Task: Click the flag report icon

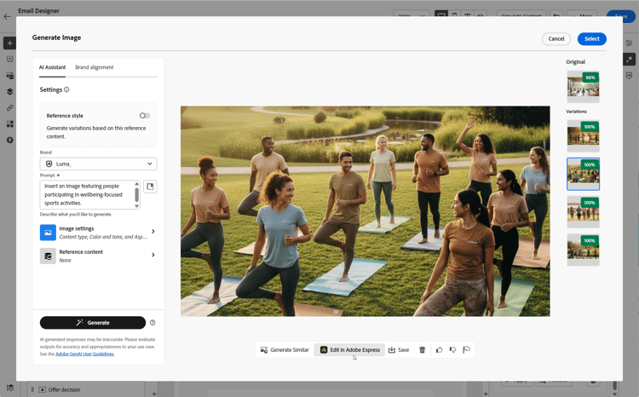Action: tap(466, 350)
